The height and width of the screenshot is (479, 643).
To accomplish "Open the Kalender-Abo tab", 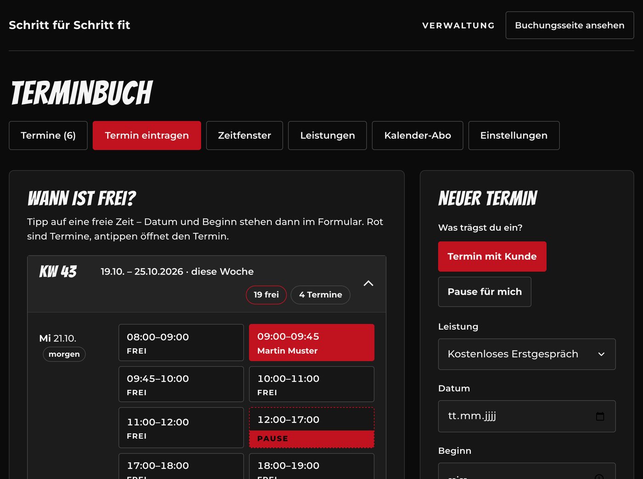I will (417, 135).
